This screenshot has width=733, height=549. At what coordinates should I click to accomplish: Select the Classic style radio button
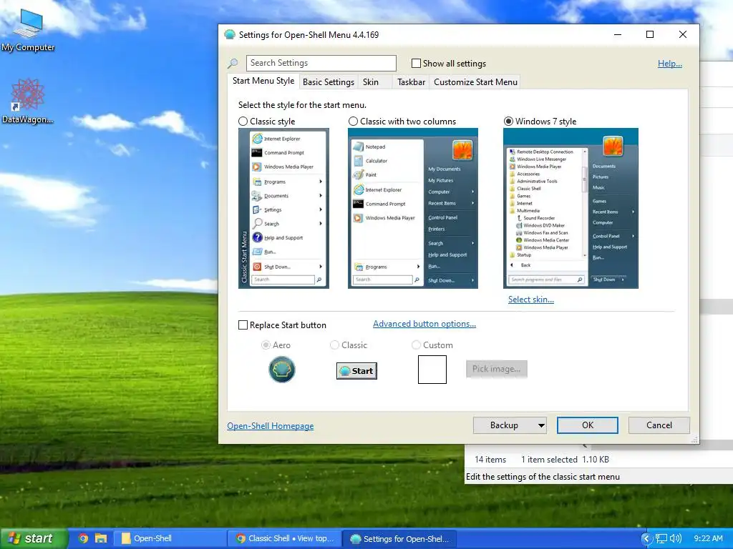tap(243, 122)
